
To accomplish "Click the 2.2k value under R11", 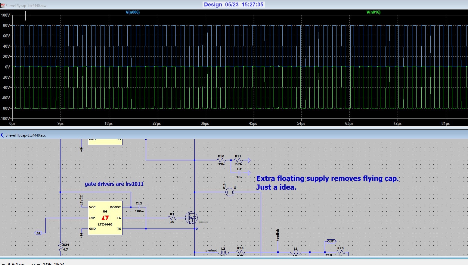I will (x=238, y=164).
